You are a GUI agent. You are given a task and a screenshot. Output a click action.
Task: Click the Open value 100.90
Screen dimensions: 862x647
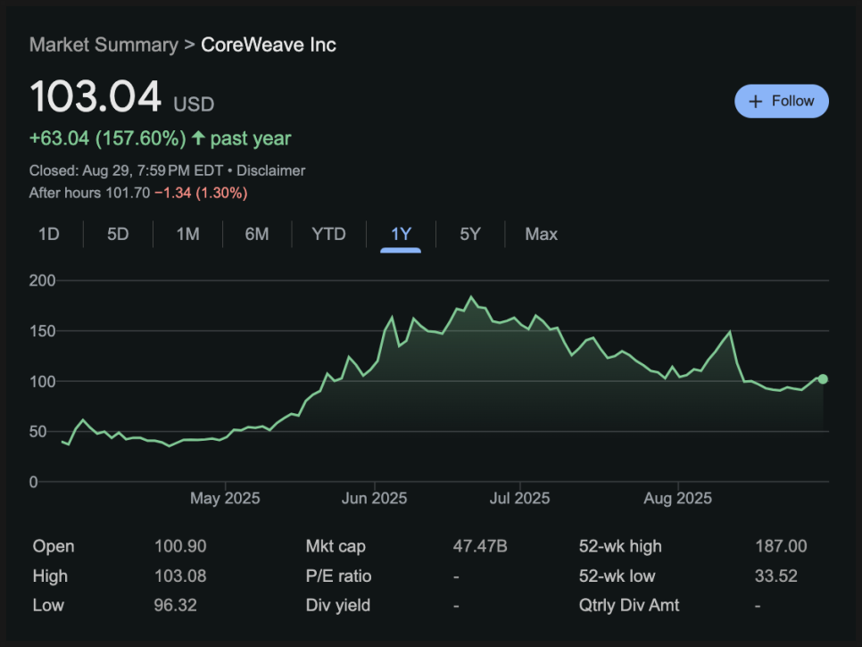[180, 546]
